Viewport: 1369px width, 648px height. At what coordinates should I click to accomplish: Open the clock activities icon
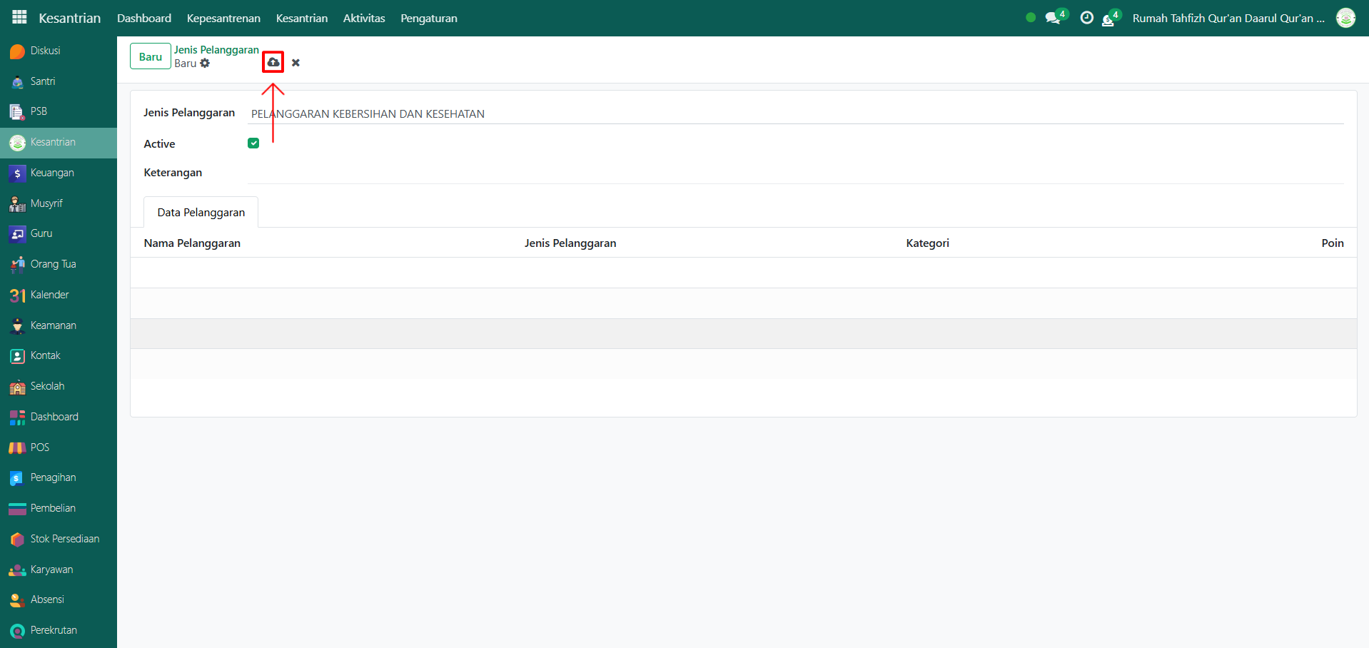click(1086, 18)
